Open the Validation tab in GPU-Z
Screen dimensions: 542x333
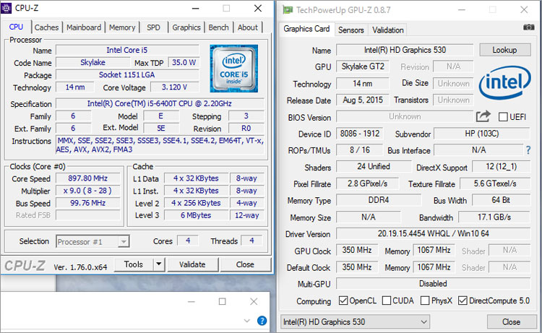click(388, 30)
